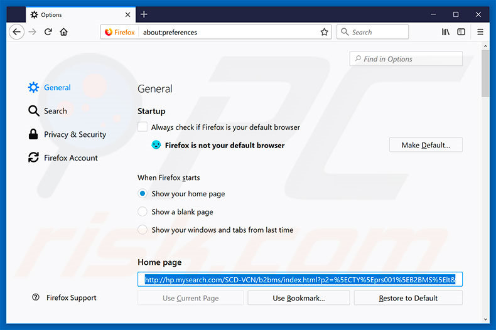Click the lock icon for Privacy & Security
The height and width of the screenshot is (330, 496).
click(33, 134)
